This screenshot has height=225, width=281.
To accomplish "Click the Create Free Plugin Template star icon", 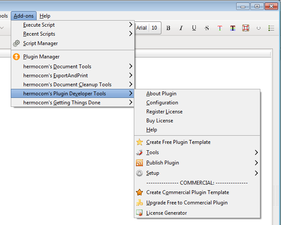I will [x=139, y=142].
